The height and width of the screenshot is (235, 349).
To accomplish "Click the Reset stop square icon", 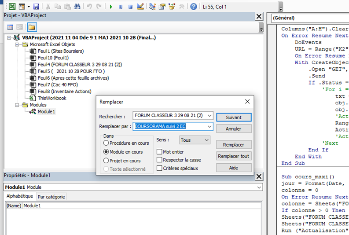I will [x=130, y=7].
